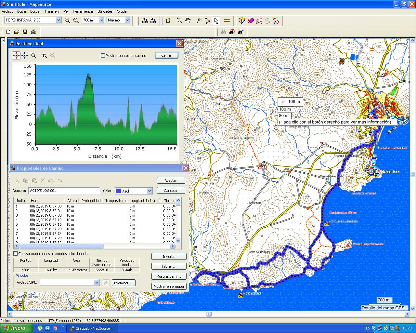Click the main toolbar zoom out magnifier
This screenshot has width=416, height=333.
click(x=76, y=20)
